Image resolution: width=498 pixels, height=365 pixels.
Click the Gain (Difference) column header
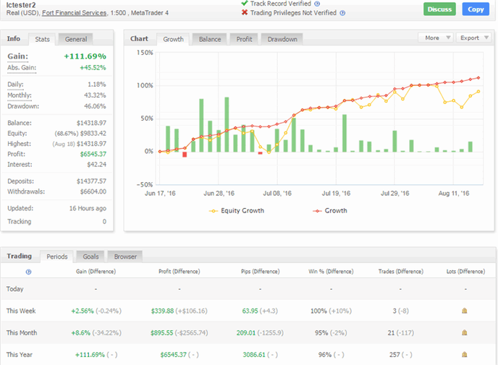tap(96, 272)
